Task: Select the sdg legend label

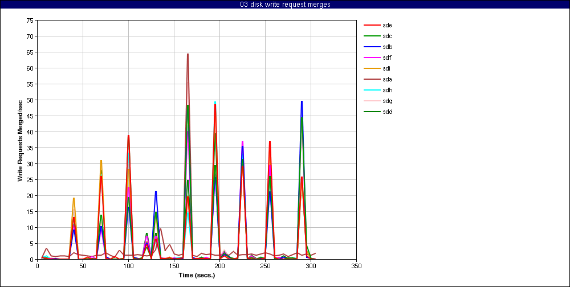Action: pyautogui.click(x=387, y=101)
